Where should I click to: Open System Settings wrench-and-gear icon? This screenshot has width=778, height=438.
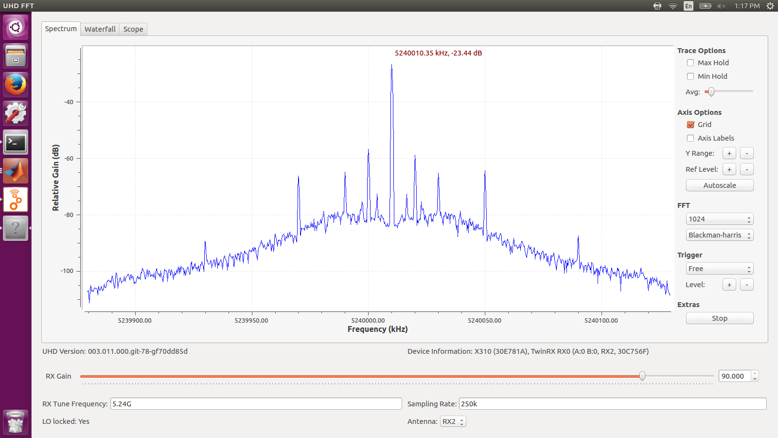[x=16, y=113]
